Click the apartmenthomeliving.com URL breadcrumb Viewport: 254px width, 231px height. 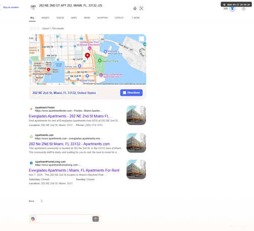pyautogui.click(x=58, y=165)
